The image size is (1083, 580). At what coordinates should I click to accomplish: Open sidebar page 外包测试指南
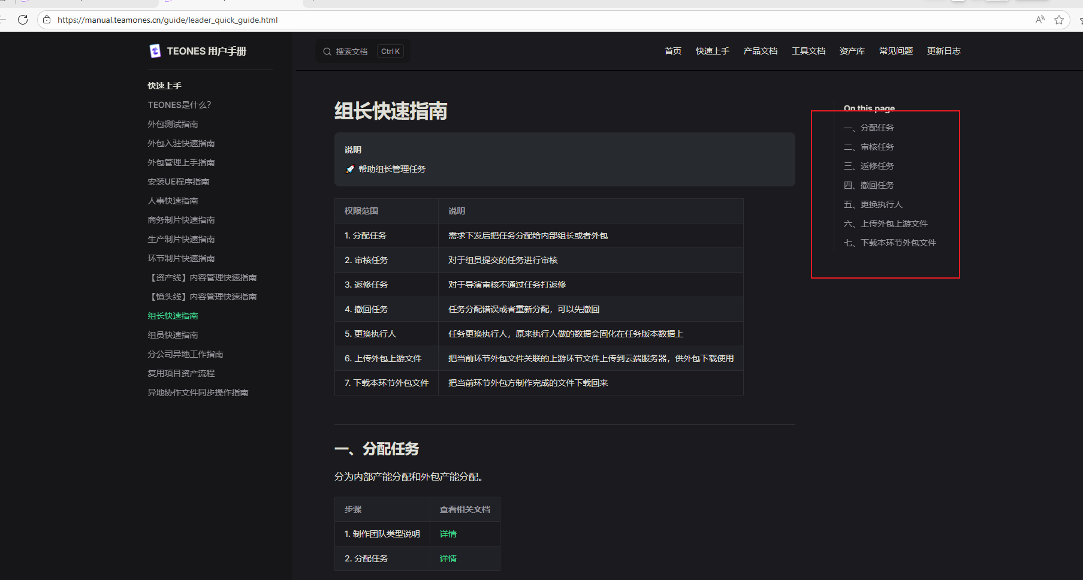point(173,124)
